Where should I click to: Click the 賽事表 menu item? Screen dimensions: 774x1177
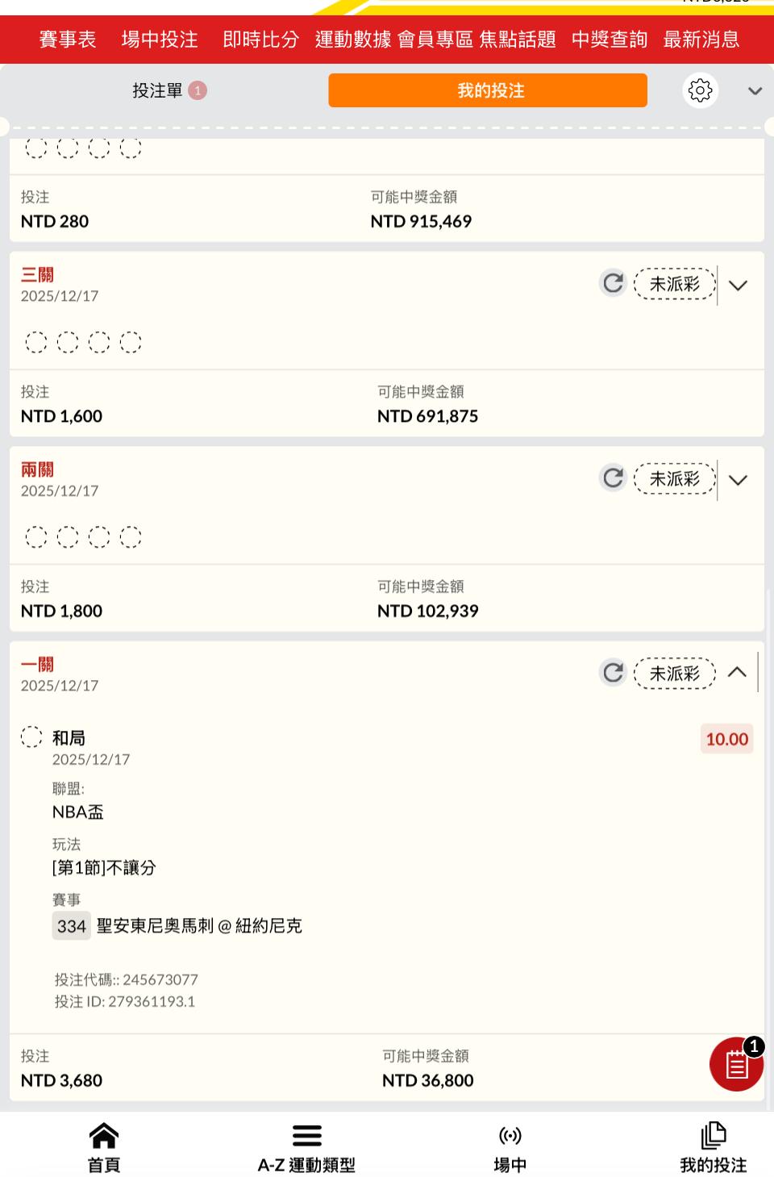pyautogui.click(x=68, y=40)
